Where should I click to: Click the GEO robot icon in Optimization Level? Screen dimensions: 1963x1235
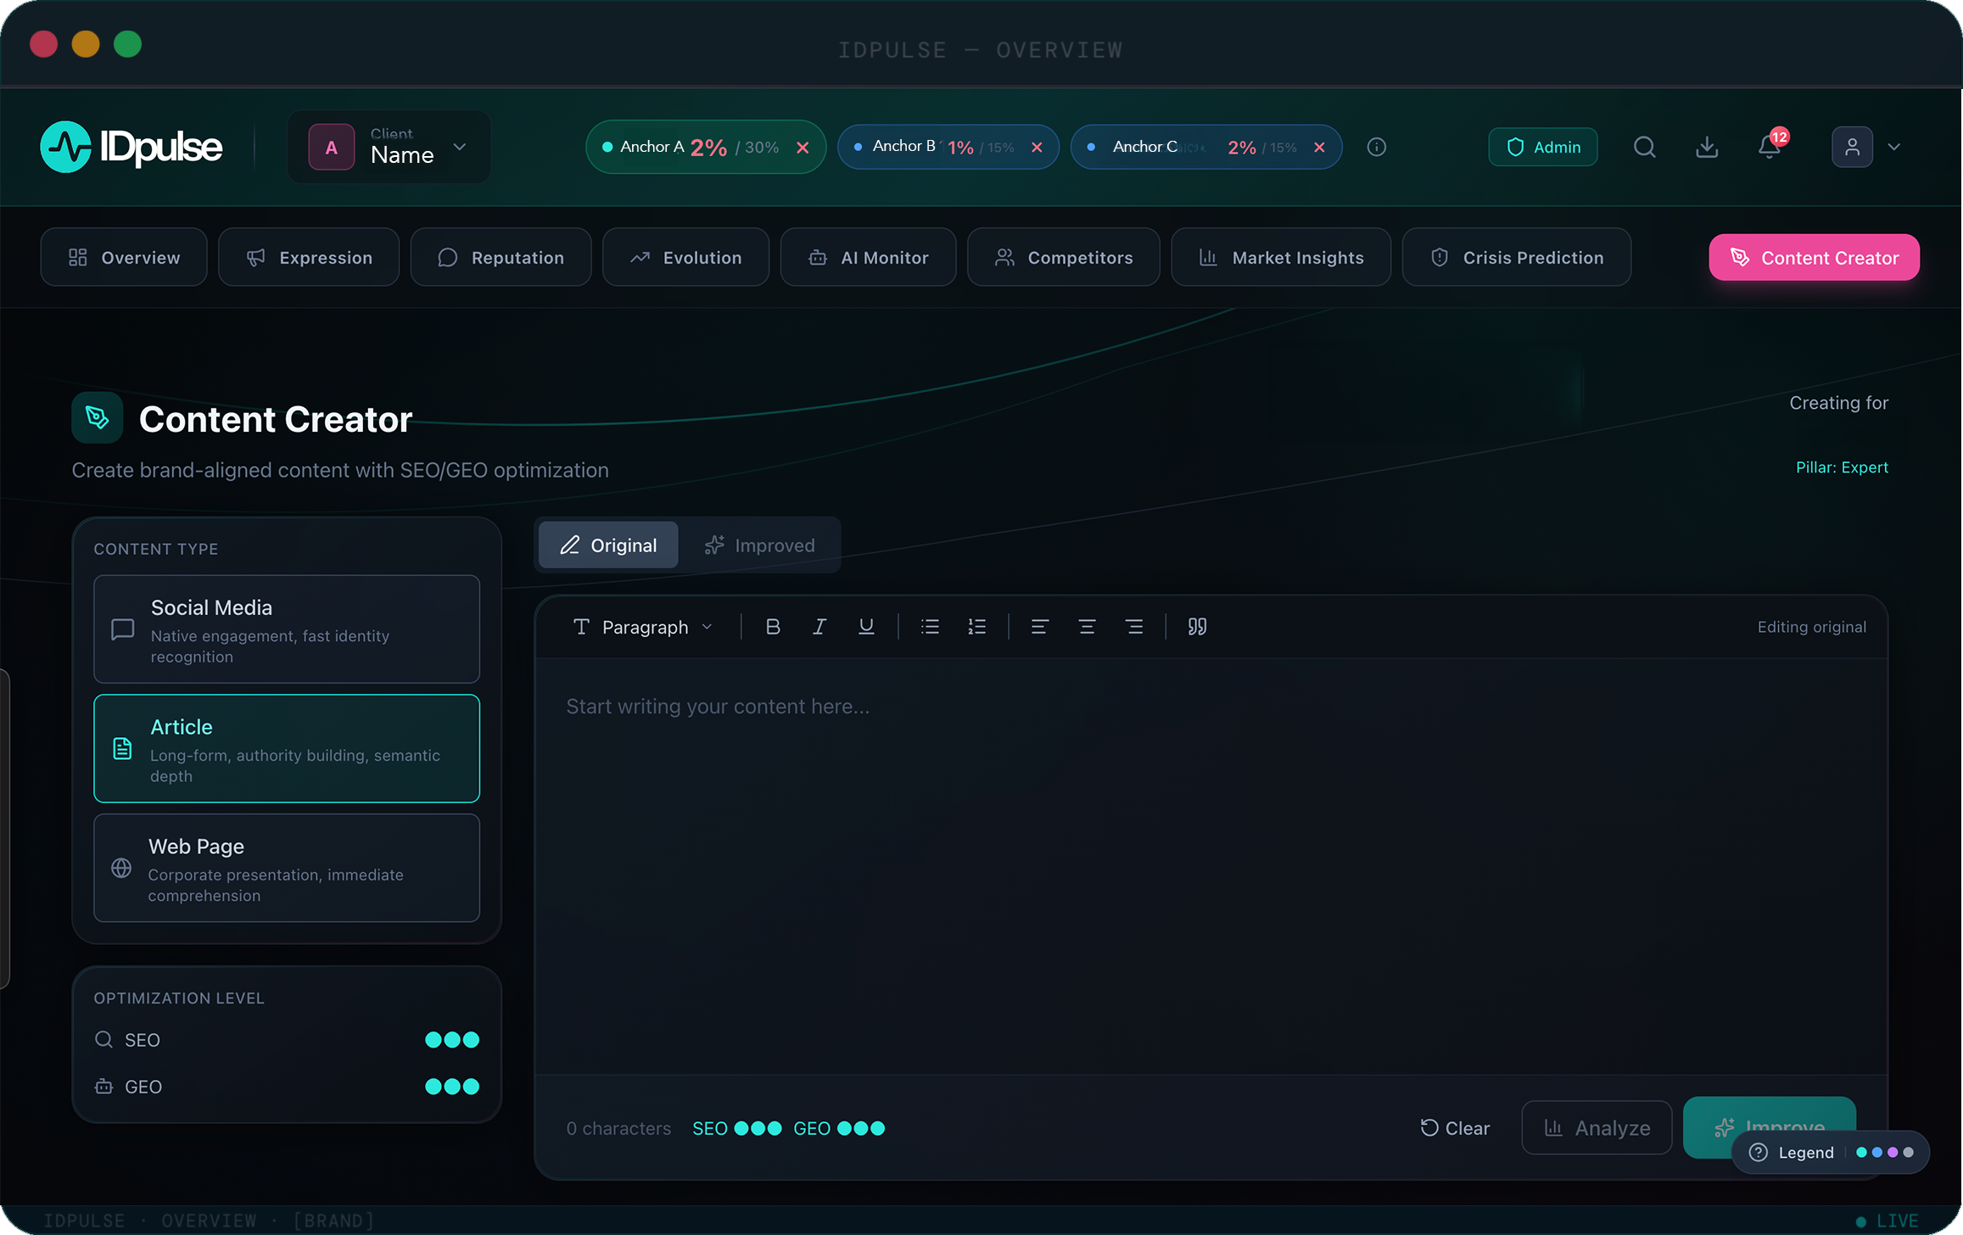point(103,1087)
